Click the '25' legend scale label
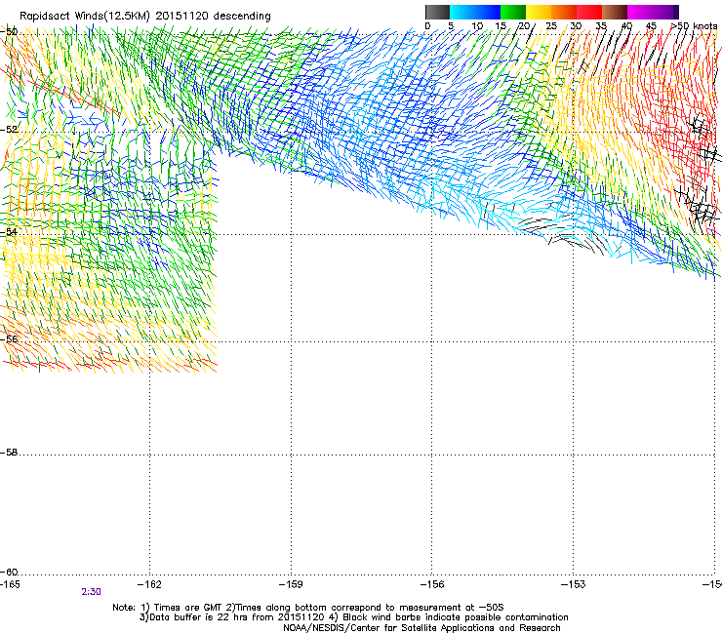Image resolution: width=722 pixels, height=634 pixels. 551,26
